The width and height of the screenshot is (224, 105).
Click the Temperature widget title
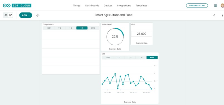pyautogui.click(x=48, y=24)
